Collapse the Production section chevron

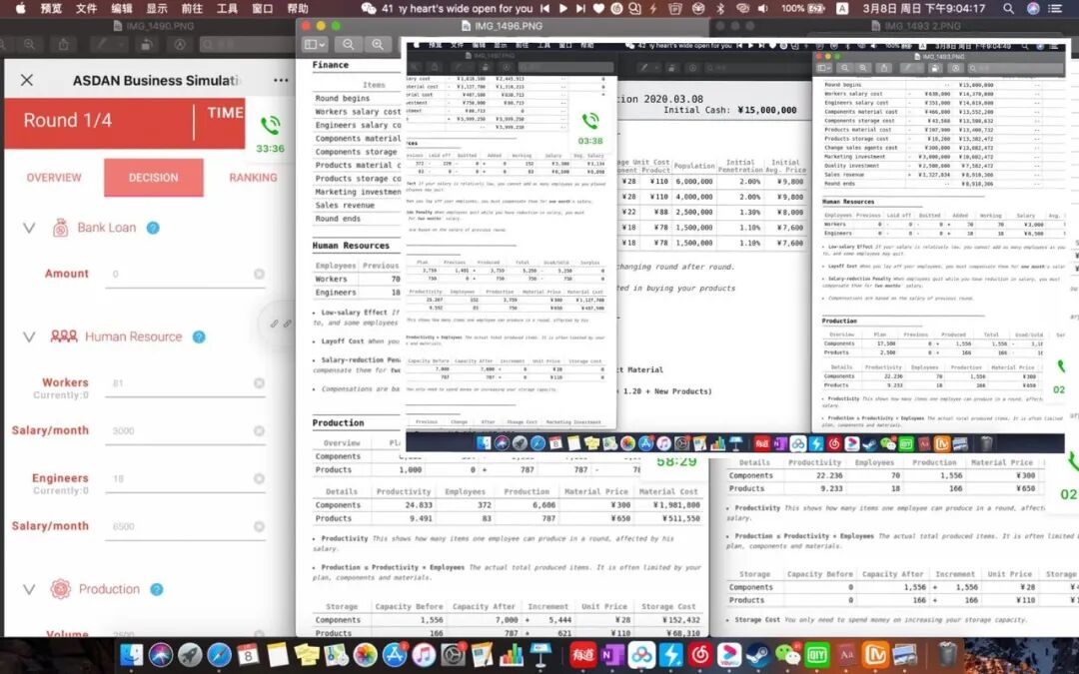(29, 589)
